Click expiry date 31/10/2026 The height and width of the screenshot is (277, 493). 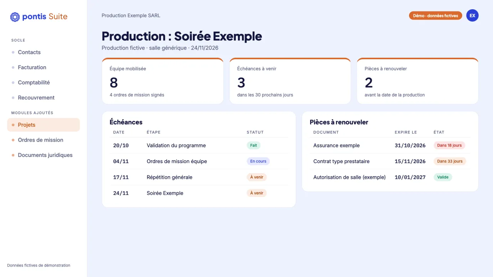[x=410, y=145]
